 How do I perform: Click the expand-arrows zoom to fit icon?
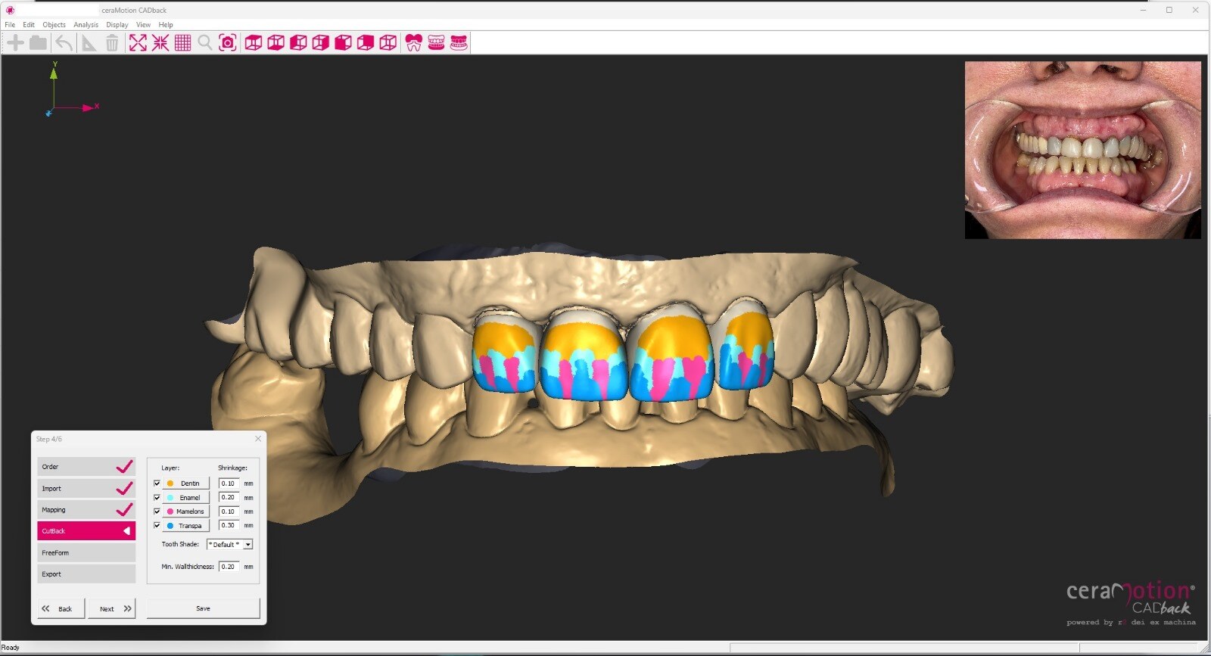pyautogui.click(x=138, y=43)
